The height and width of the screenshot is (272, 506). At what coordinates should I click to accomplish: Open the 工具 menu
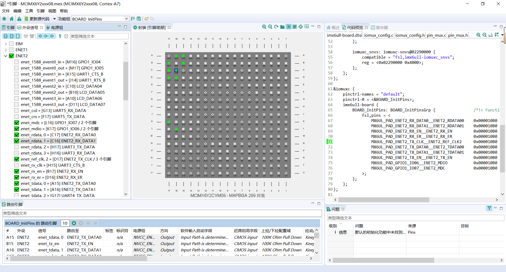[x=29, y=11]
